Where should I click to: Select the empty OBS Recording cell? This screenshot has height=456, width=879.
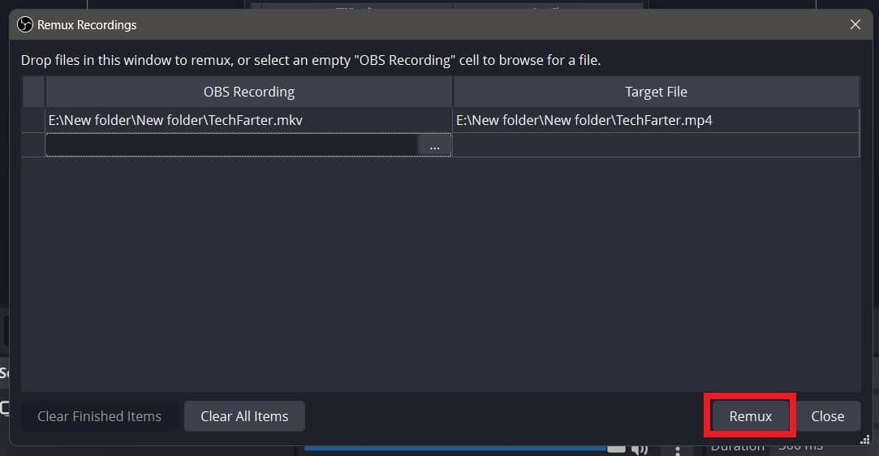click(x=232, y=145)
